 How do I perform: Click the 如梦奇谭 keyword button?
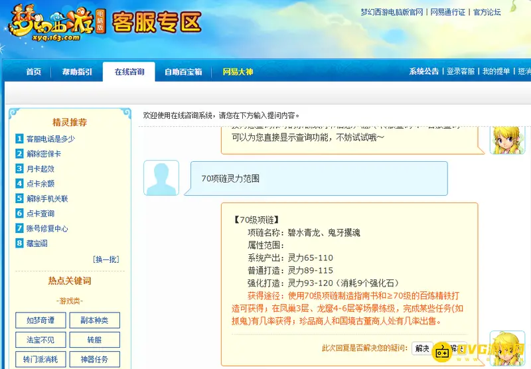pos(40,321)
